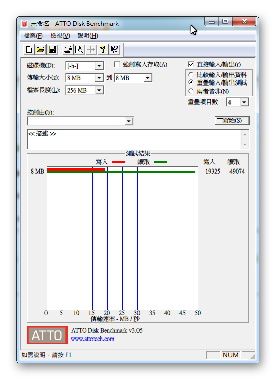
Task: Open the 傳輸大小 starting 8 MB dropdown
Action: click(99, 78)
